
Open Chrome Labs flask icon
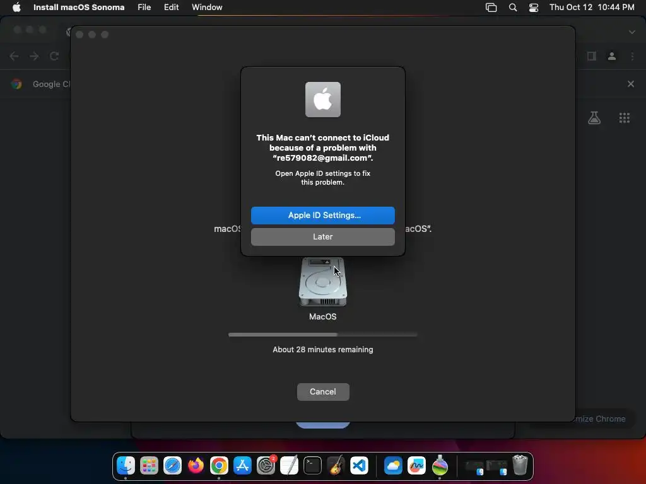tap(594, 118)
